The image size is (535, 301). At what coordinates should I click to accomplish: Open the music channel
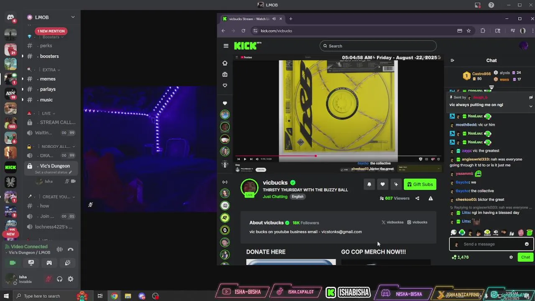click(x=46, y=99)
